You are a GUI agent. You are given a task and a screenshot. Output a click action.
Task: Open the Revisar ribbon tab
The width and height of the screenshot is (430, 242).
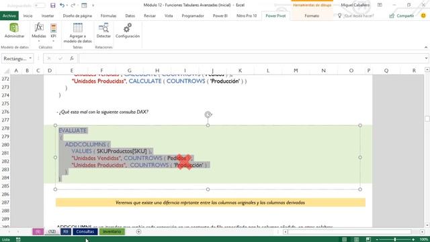(150, 15)
